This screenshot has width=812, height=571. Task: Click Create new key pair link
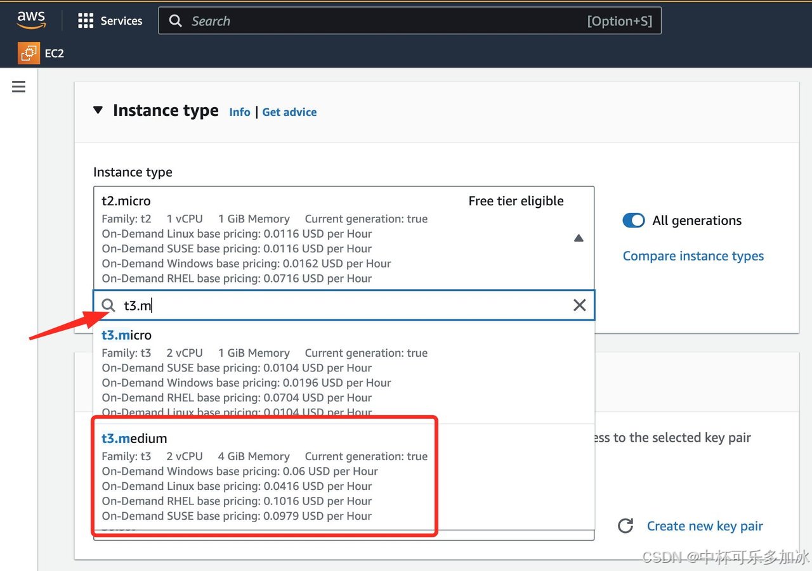[x=705, y=526]
